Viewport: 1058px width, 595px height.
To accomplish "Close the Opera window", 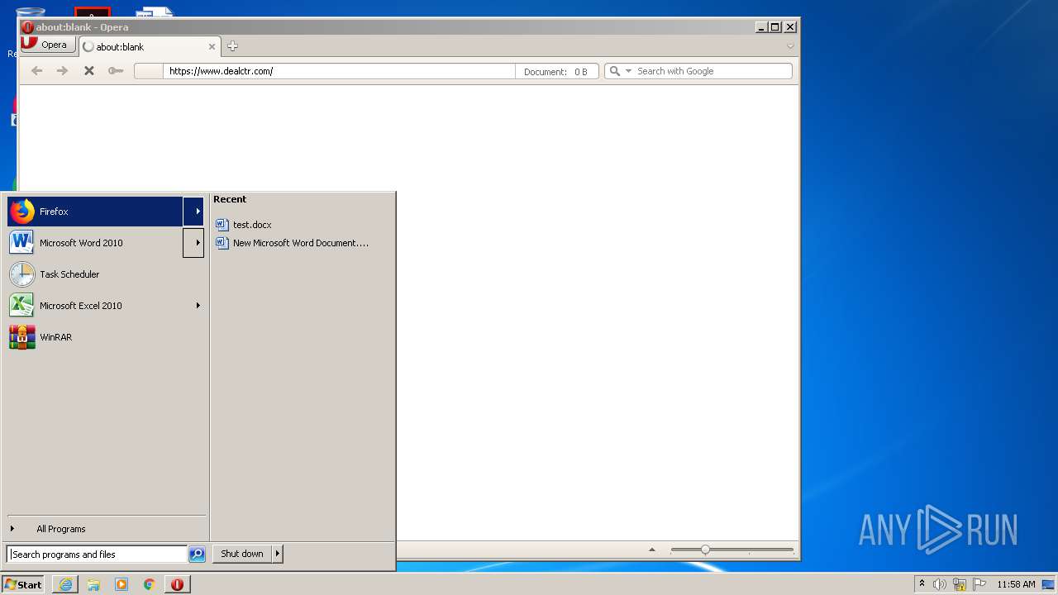I will click(789, 27).
